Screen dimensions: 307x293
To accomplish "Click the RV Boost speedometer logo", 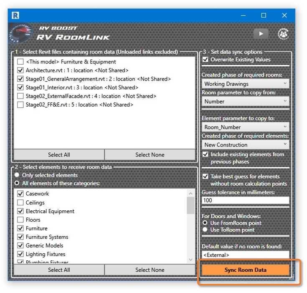I will pos(20,34).
